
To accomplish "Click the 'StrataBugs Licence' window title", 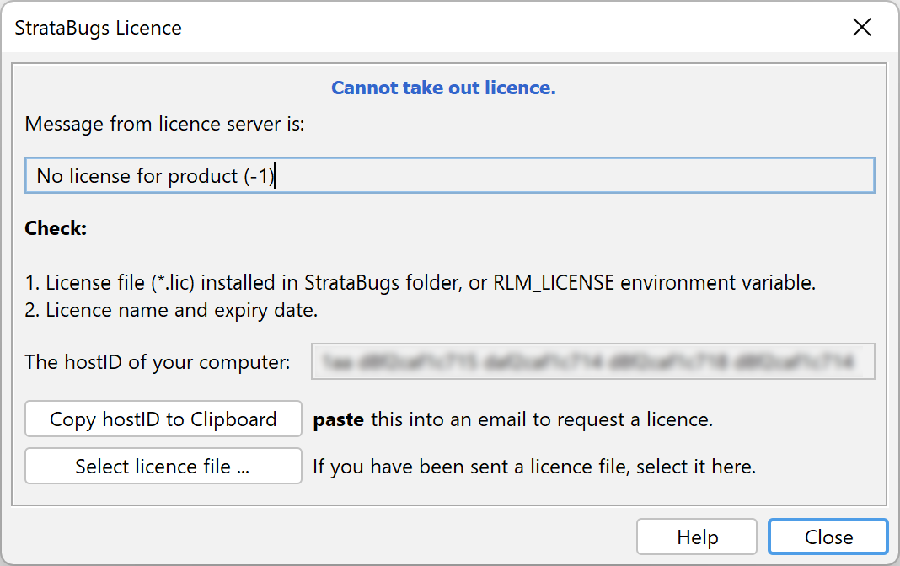I will [98, 28].
